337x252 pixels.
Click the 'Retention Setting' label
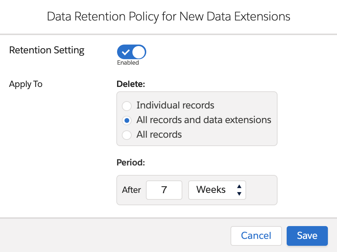coord(47,50)
